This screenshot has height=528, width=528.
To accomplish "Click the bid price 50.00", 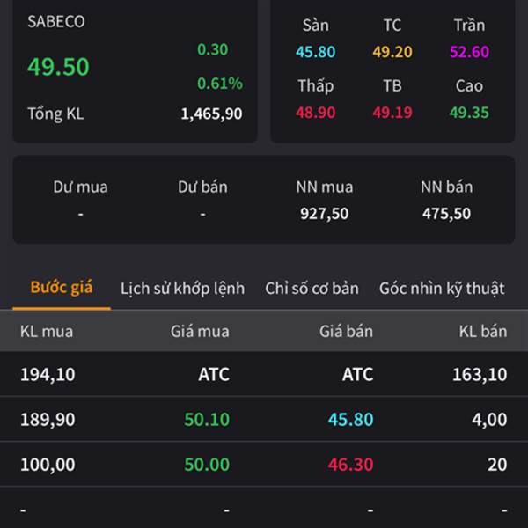I will pyautogui.click(x=207, y=465).
